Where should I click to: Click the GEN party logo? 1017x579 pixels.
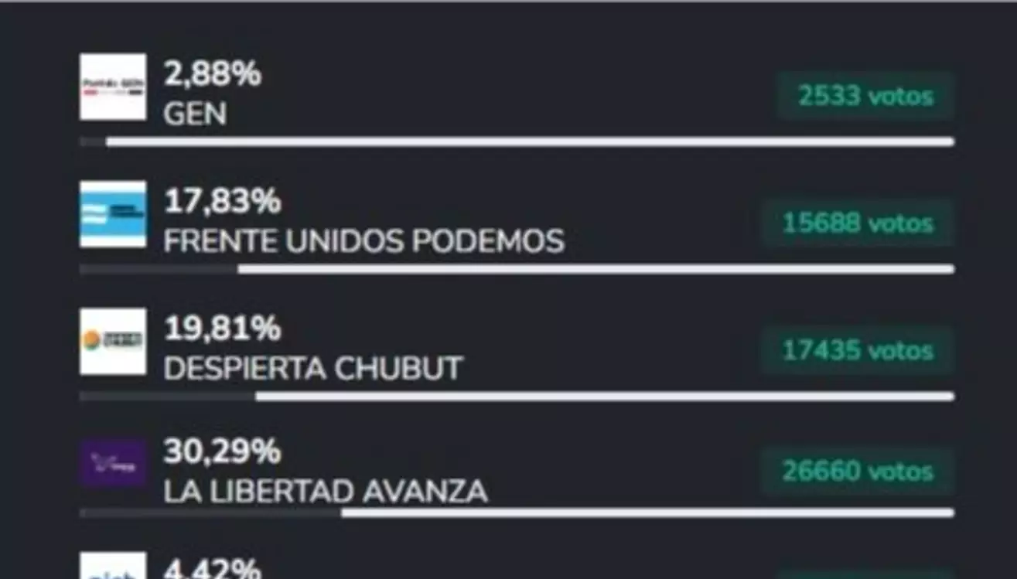tap(113, 87)
